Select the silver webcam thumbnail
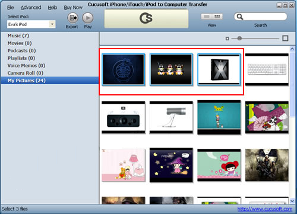Viewport: 297px width, 214px height. [171, 117]
